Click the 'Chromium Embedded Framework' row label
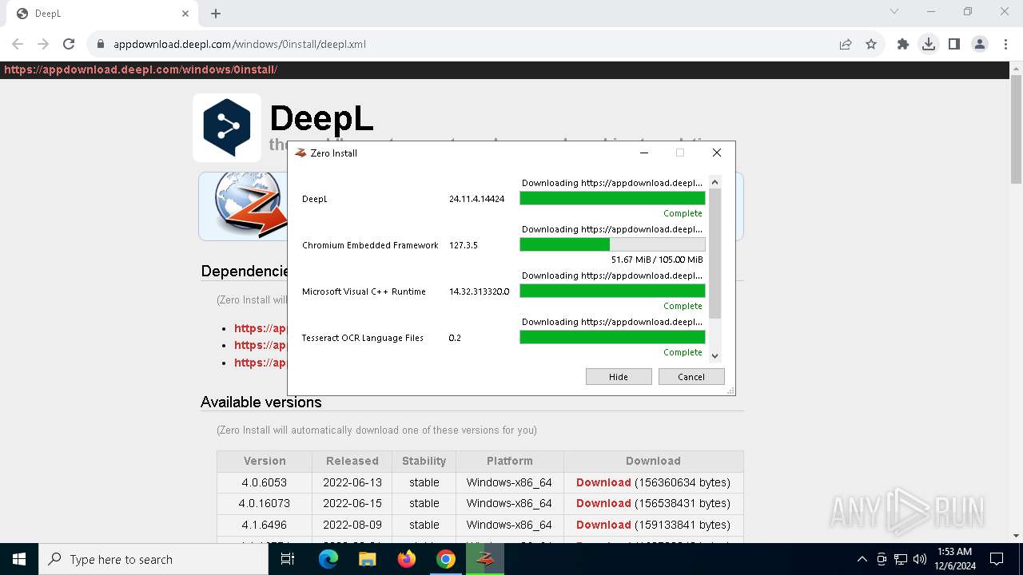Viewport: 1023px width, 575px height. [370, 245]
